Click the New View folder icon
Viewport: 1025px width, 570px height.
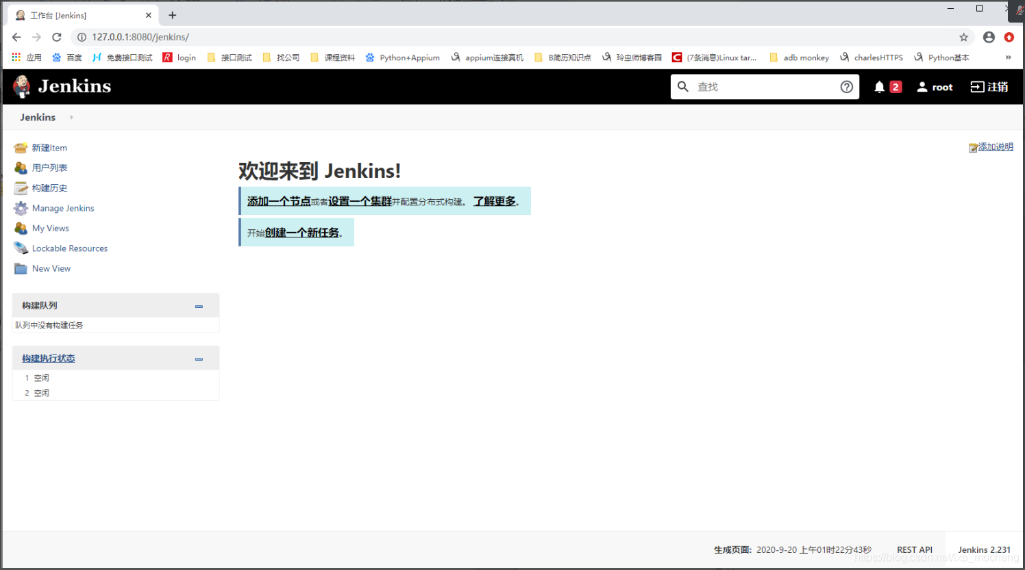(x=21, y=269)
